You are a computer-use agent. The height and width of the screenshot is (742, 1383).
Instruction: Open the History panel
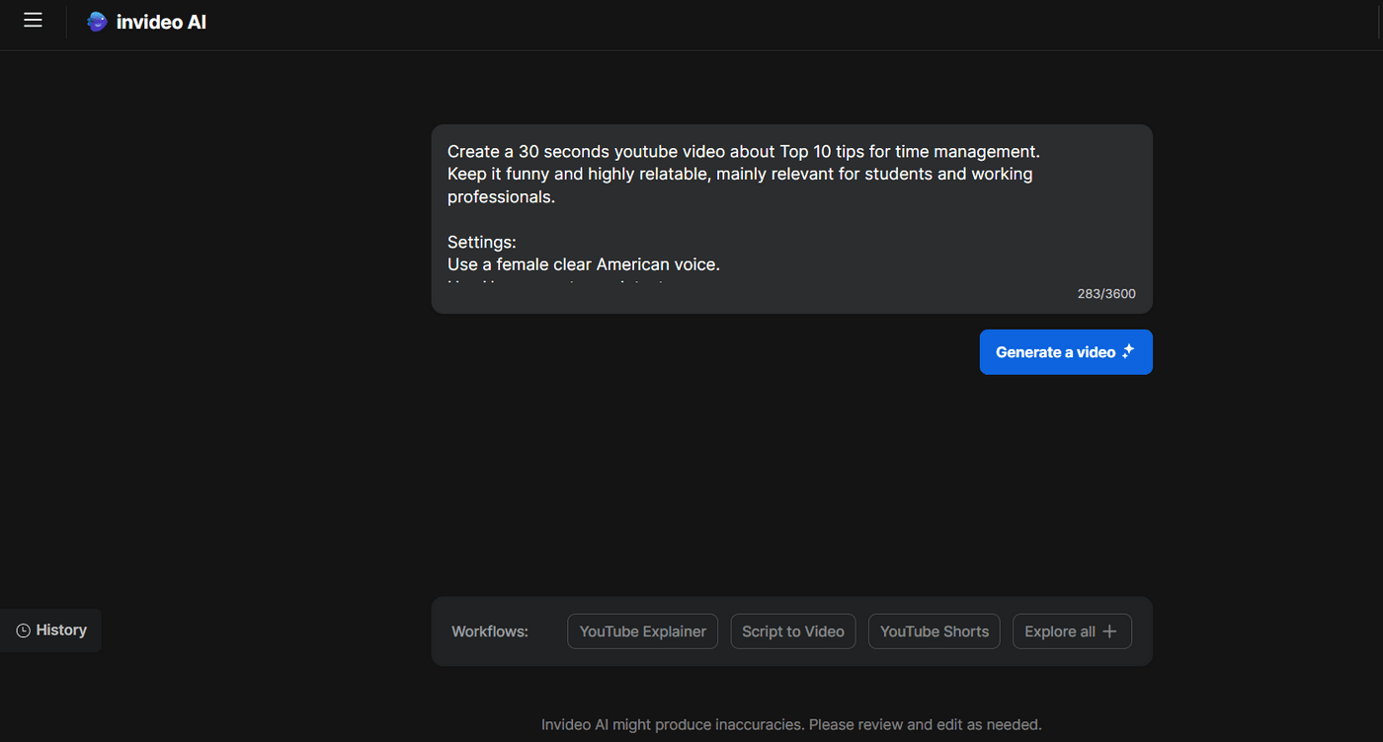(x=60, y=631)
